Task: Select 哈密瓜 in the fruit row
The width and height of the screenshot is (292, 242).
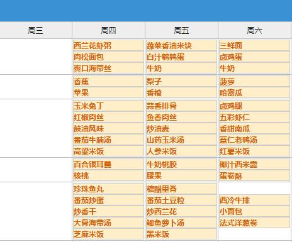Action: (254, 93)
